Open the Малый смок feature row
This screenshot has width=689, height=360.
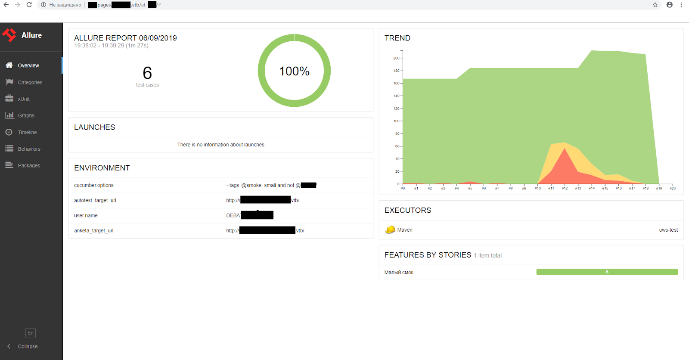(531, 272)
